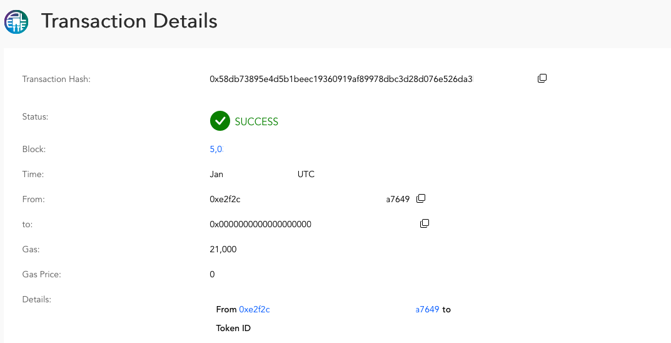Click the Jan date text in Time row
Image resolution: width=671 pixels, height=343 pixels.
(216, 174)
